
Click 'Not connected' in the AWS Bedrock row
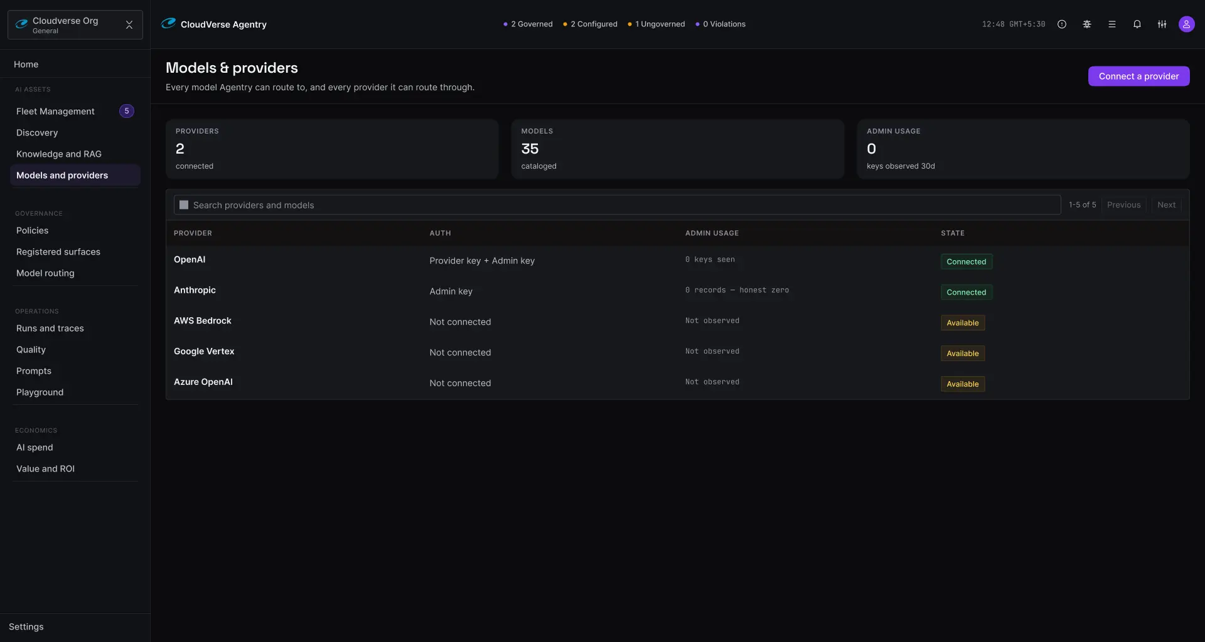[x=460, y=322]
